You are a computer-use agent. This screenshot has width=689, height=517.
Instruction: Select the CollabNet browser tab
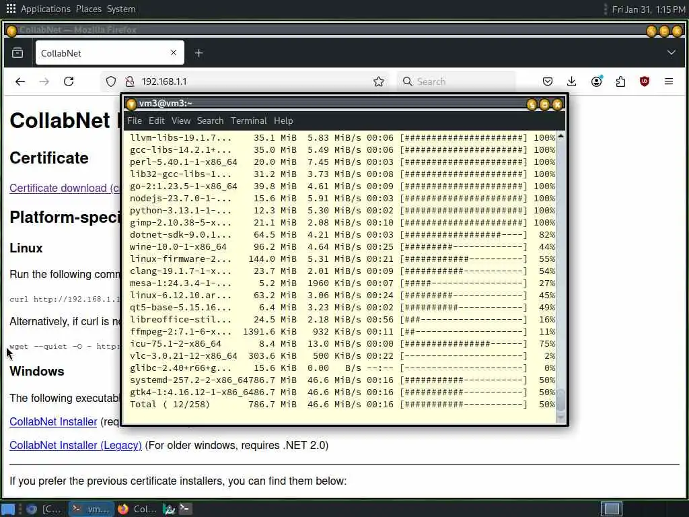[x=110, y=53]
